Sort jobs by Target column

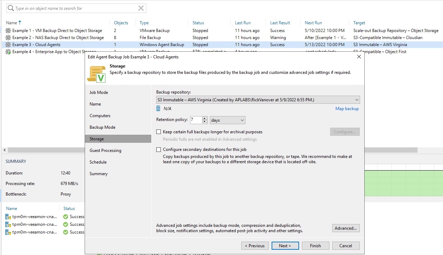tap(359, 23)
